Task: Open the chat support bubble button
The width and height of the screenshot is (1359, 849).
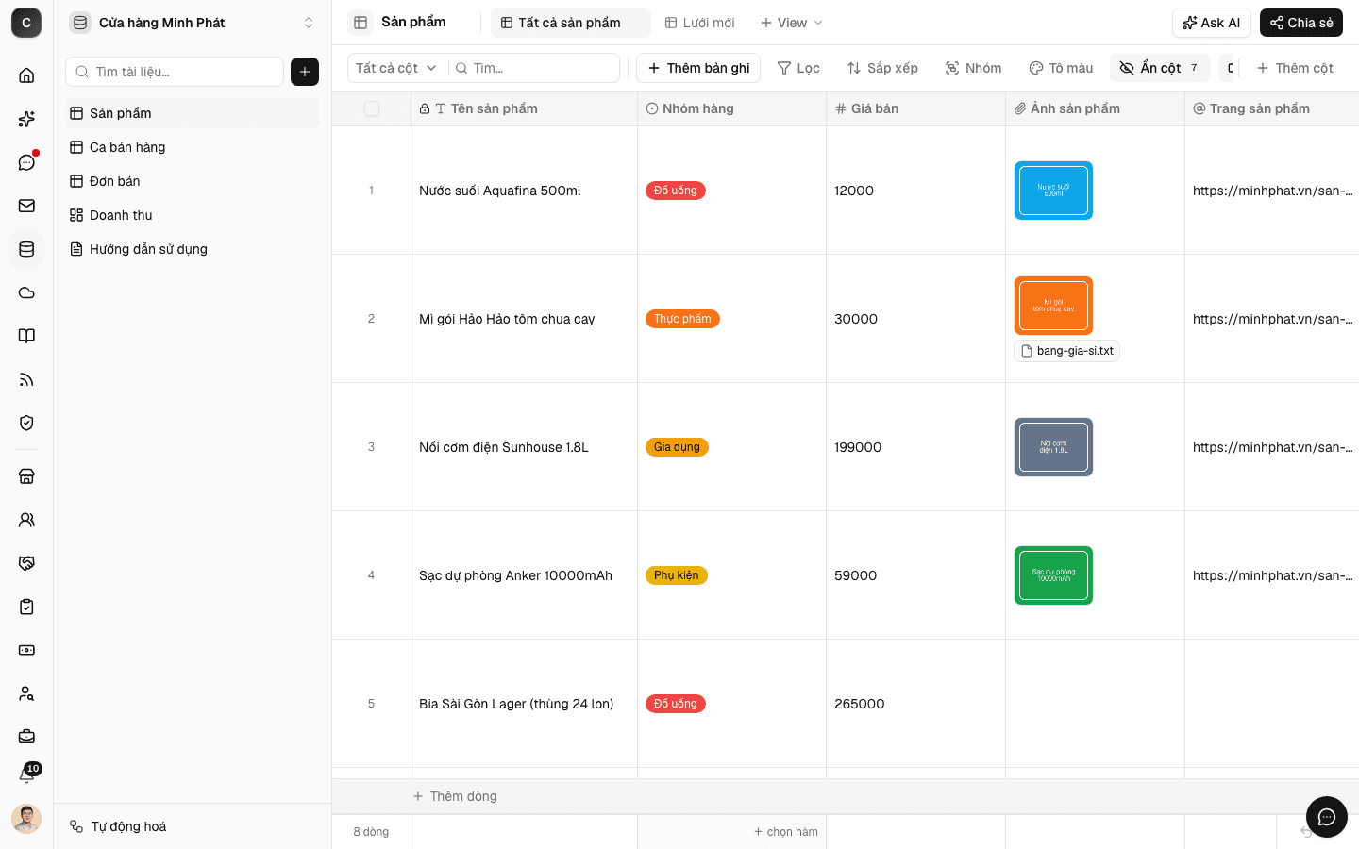Action: 1326,817
